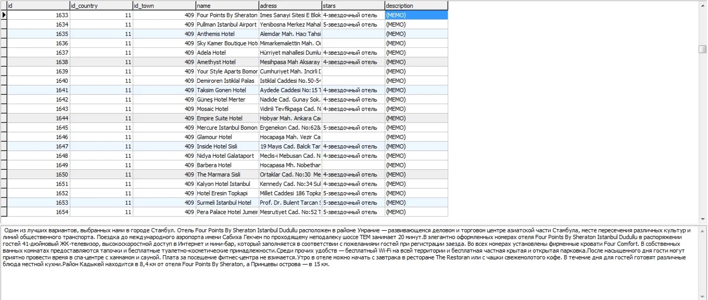Screen dimensions: 708x300
Task: Select the (MEMO) cell of row 1654
Action: click(416, 212)
